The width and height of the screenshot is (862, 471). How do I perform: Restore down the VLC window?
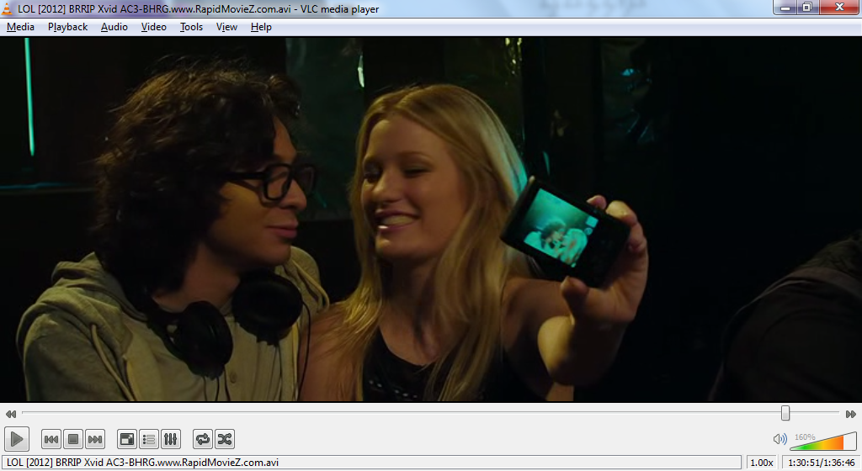pos(807,7)
